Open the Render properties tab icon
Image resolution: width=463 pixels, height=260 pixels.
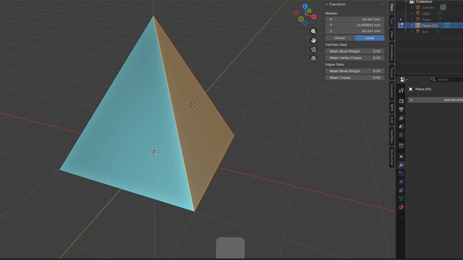[401, 101]
